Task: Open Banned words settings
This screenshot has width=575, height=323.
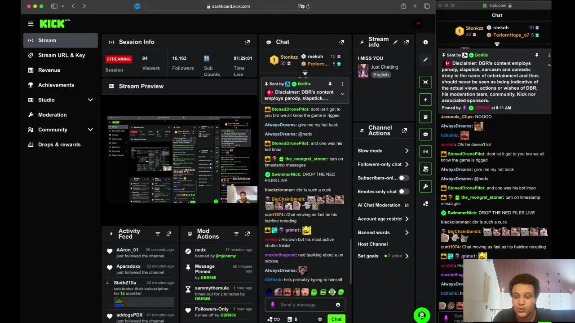Action: pos(383,232)
